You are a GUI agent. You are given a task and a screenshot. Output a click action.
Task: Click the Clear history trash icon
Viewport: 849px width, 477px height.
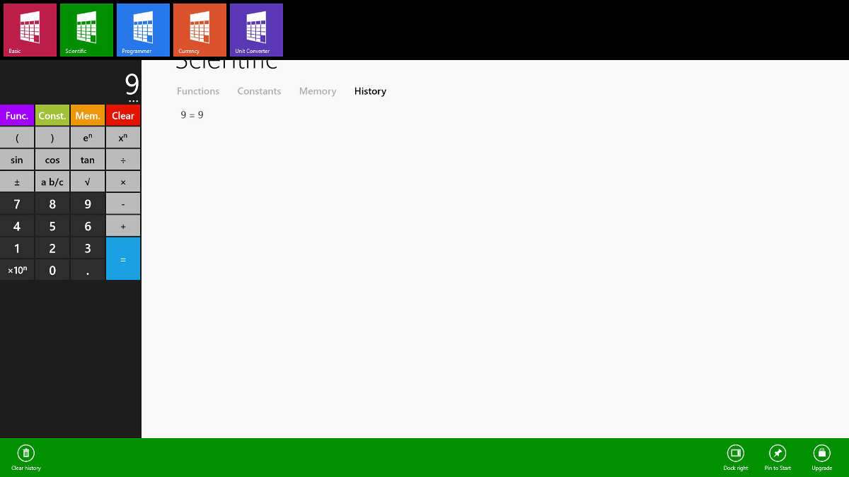coord(26,453)
